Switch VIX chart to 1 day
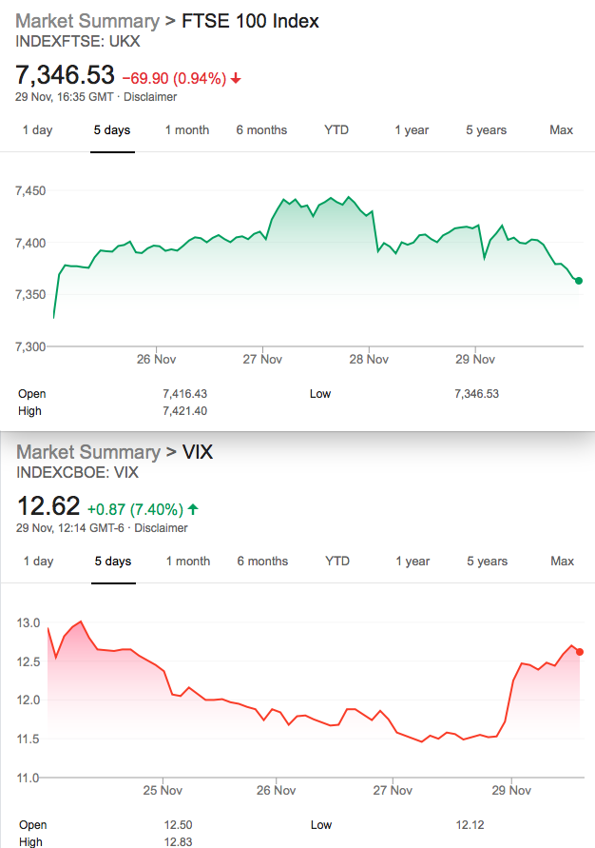 click(38, 562)
